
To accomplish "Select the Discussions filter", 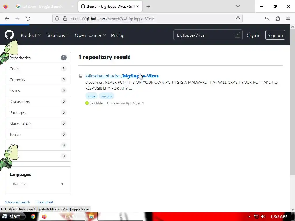I will 38,102.
